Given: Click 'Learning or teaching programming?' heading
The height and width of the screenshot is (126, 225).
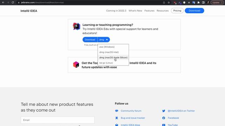Looking at the screenshot, I should (x=108, y=25).
